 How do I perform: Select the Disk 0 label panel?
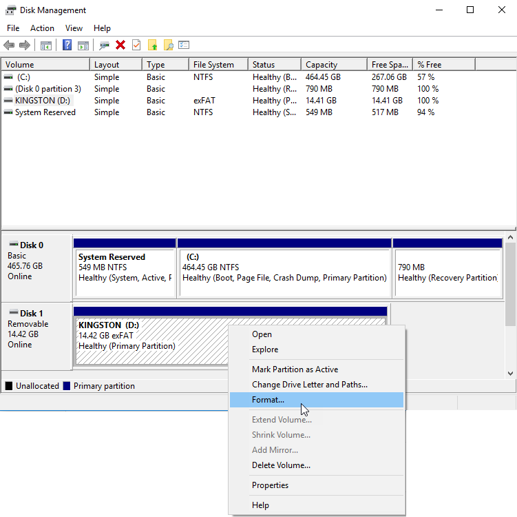coord(37,268)
